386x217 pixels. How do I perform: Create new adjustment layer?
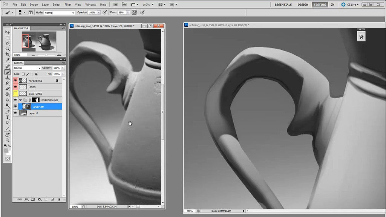coord(39,199)
